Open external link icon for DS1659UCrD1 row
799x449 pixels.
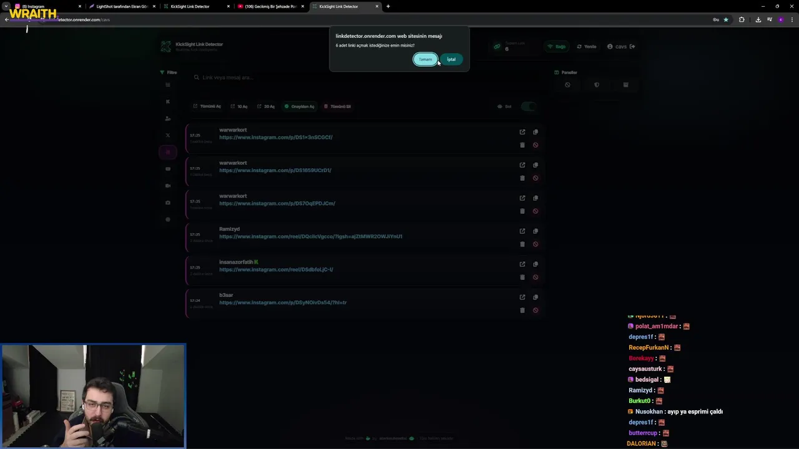[x=522, y=165]
